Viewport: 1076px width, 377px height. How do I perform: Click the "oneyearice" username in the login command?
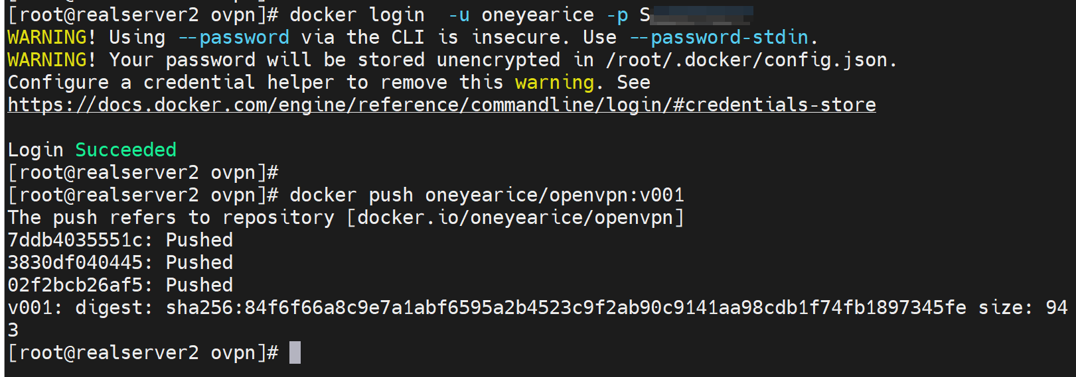(538, 15)
